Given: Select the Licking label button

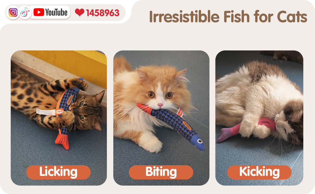Looking at the screenshot, I should [x=58, y=172].
